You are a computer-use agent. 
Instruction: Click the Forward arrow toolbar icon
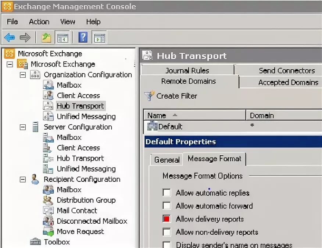click(25, 38)
